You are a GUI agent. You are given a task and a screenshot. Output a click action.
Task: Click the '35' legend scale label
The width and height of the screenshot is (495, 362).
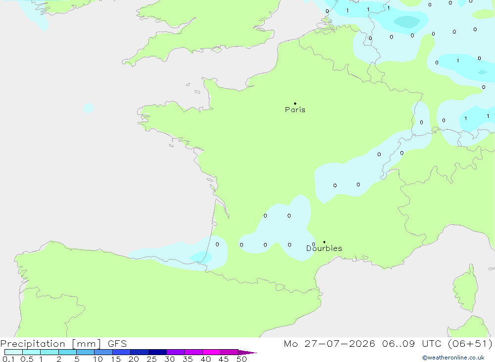188,359
